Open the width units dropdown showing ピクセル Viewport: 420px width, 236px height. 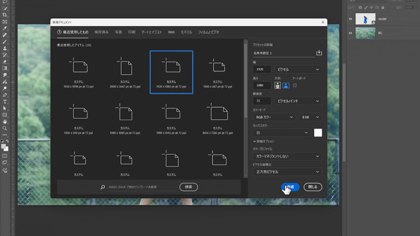pyautogui.click(x=298, y=70)
